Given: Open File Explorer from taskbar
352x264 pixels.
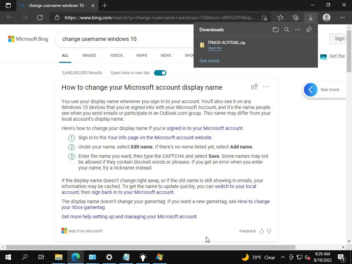Looking at the screenshot, I should point(58,257).
